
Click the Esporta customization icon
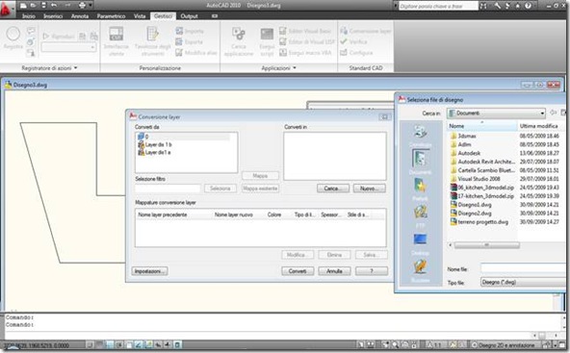(x=179, y=41)
